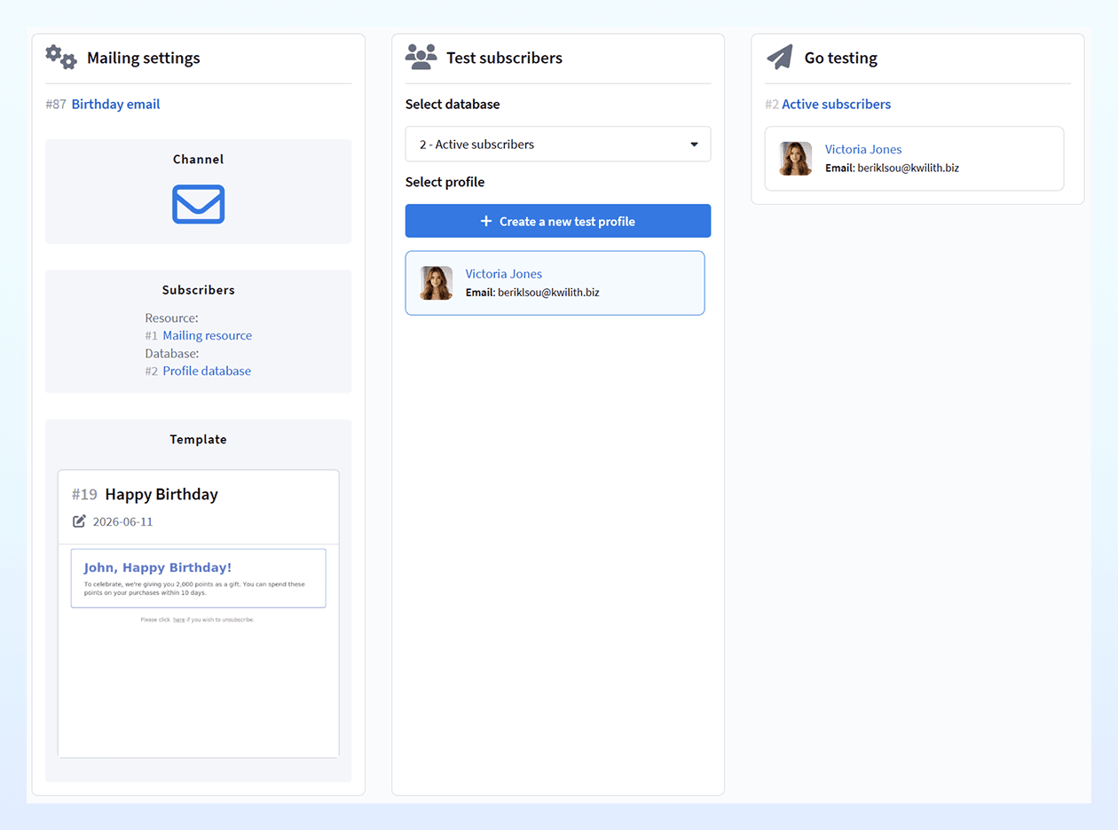
Task: Open Active subscribers link in Go testing
Action: (x=836, y=104)
